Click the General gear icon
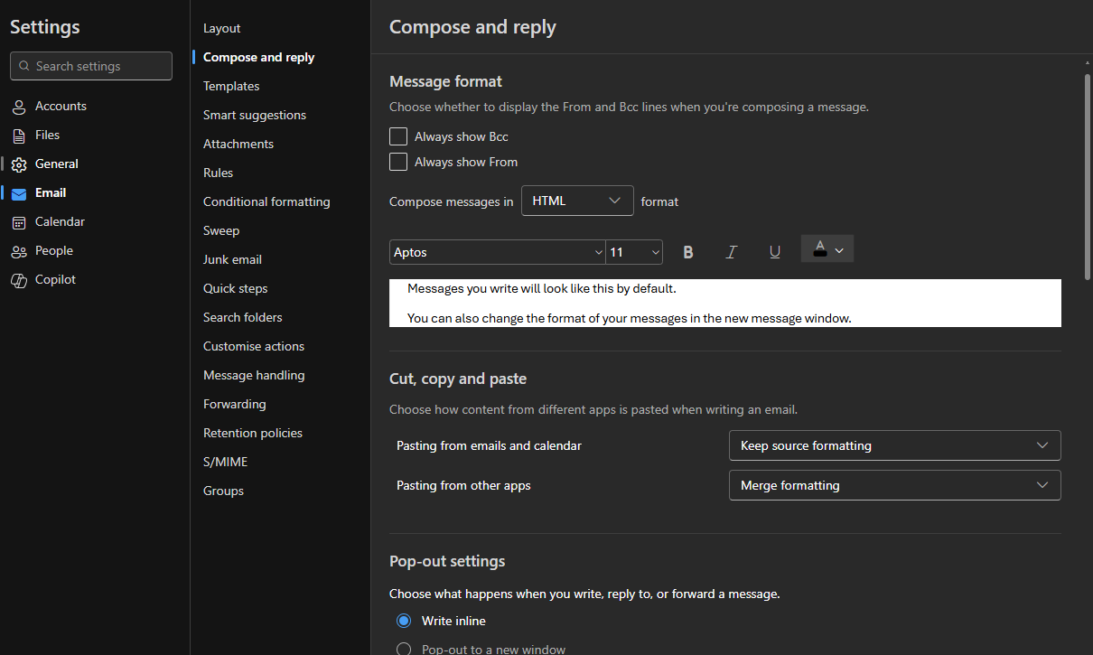 point(19,164)
